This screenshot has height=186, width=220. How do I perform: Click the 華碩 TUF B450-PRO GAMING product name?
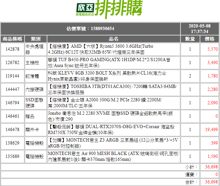pyautogui.click(x=109, y=63)
